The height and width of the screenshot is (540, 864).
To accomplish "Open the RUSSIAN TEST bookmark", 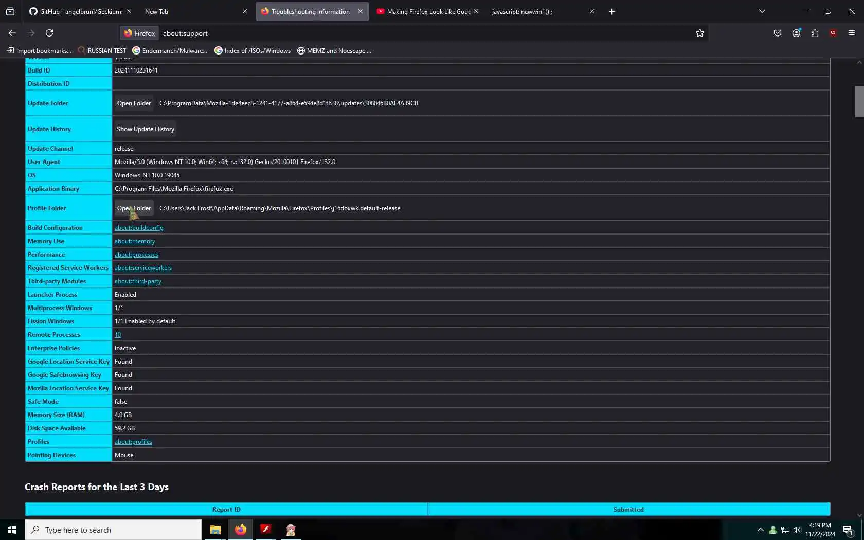I will (x=102, y=50).
